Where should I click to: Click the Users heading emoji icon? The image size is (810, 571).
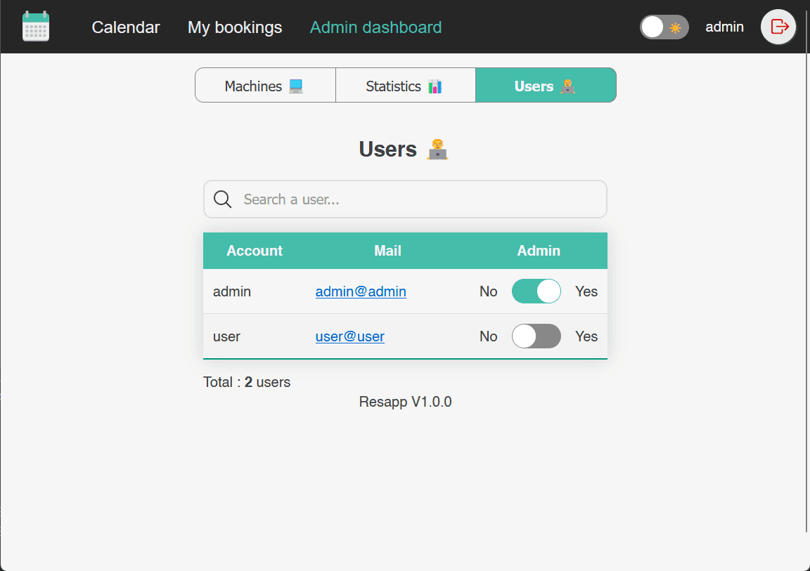tap(437, 148)
